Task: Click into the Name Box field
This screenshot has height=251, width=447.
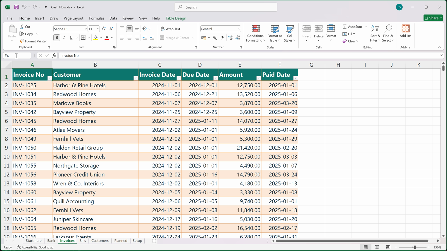Action: pos(17,55)
